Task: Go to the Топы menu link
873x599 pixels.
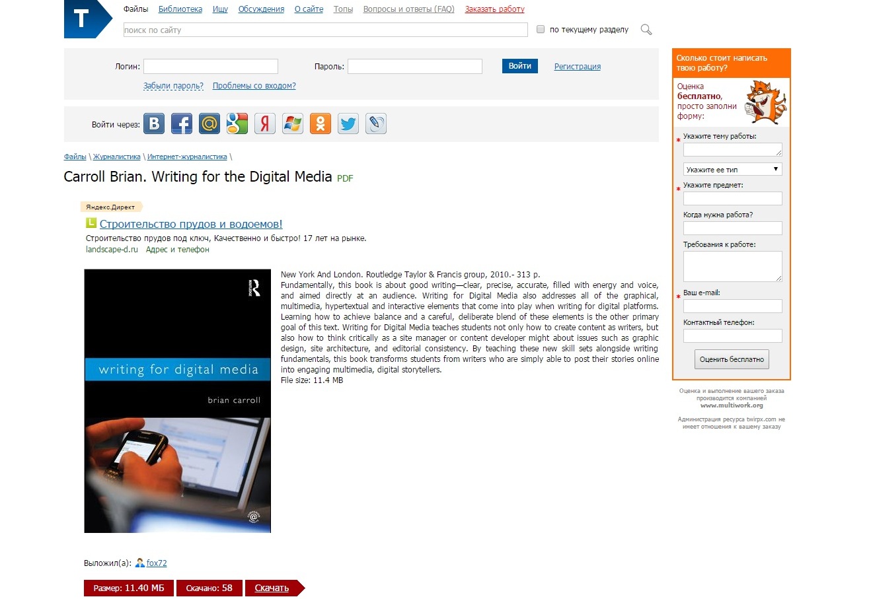Action: point(343,9)
